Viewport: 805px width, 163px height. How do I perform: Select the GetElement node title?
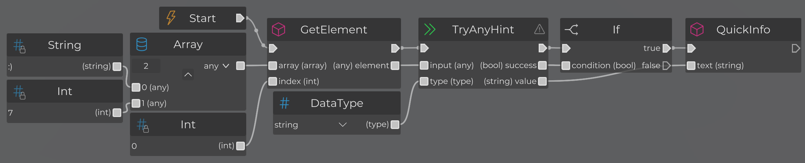click(x=334, y=30)
